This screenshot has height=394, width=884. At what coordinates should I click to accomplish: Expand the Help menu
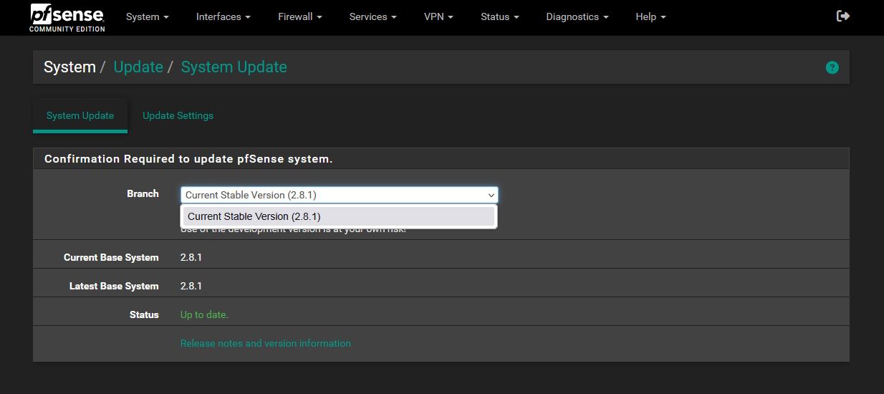650,16
